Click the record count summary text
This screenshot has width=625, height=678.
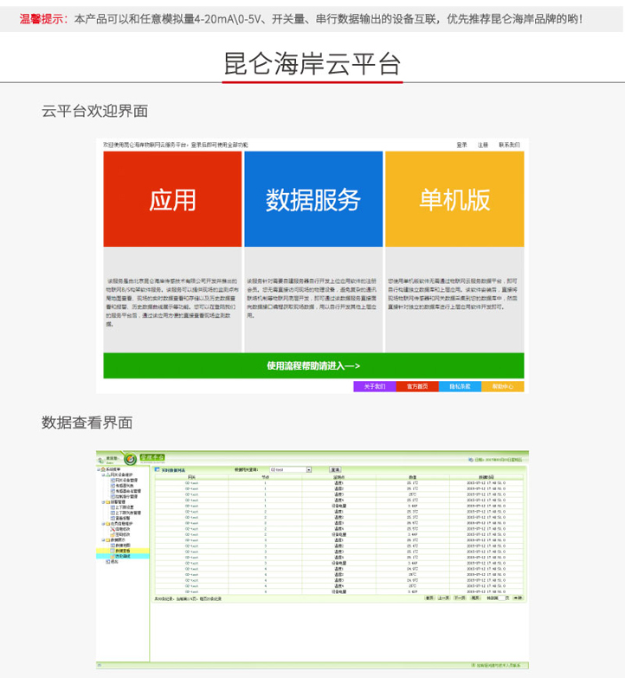point(188,599)
